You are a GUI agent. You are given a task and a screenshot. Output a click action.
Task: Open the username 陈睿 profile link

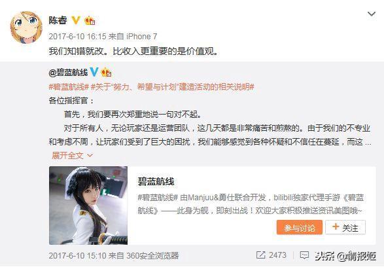click(x=58, y=20)
